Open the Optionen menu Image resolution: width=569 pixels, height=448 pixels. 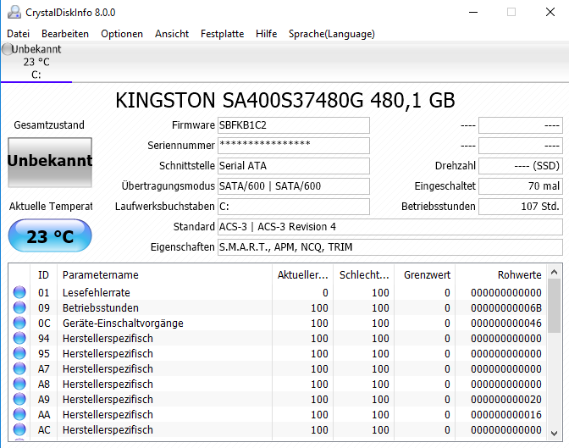tap(122, 34)
